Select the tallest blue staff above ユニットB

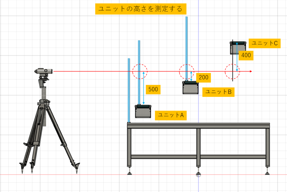point(187,43)
